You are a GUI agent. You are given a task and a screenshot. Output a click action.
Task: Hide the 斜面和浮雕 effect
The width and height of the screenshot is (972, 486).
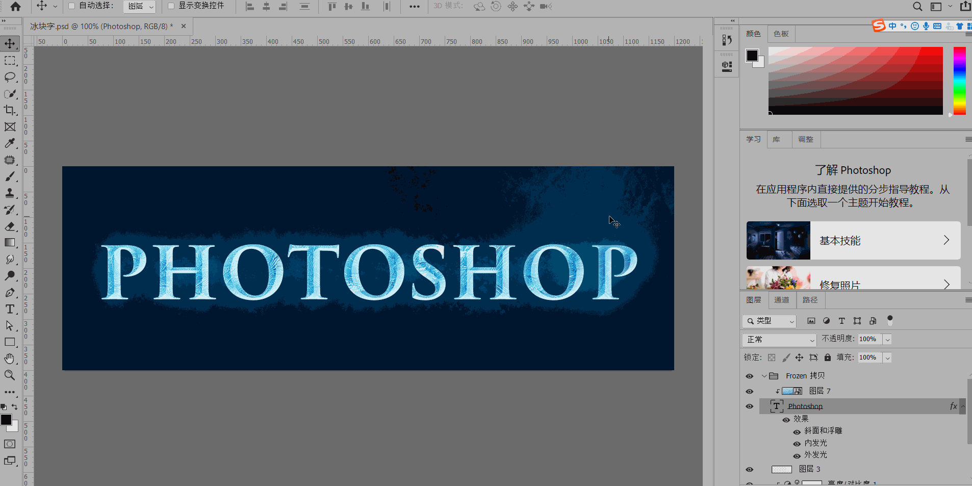coord(797,432)
